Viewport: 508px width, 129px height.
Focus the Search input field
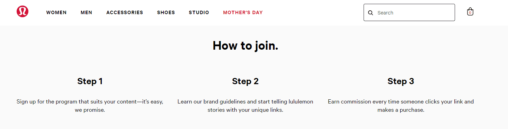(x=409, y=12)
